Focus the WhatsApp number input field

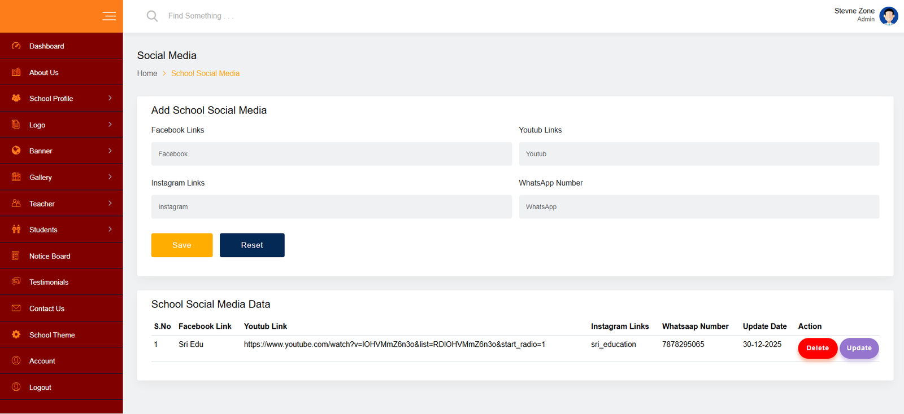699,207
